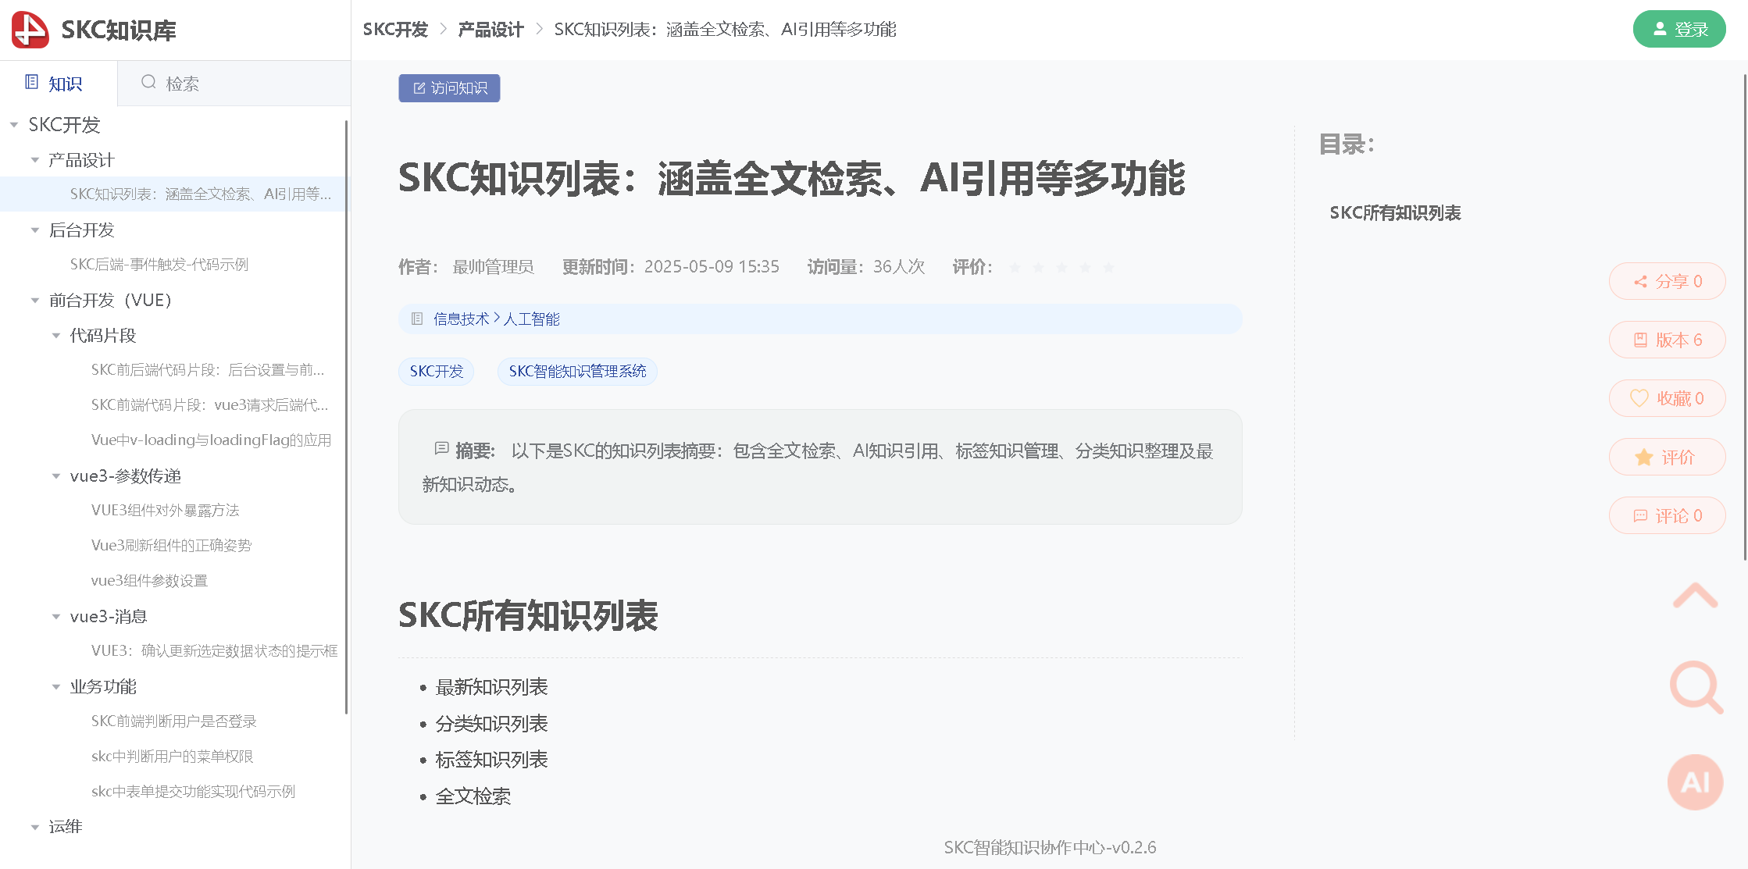Collapse the 前台开发（VUE）tree node
The height and width of the screenshot is (869, 1748).
tap(34, 301)
